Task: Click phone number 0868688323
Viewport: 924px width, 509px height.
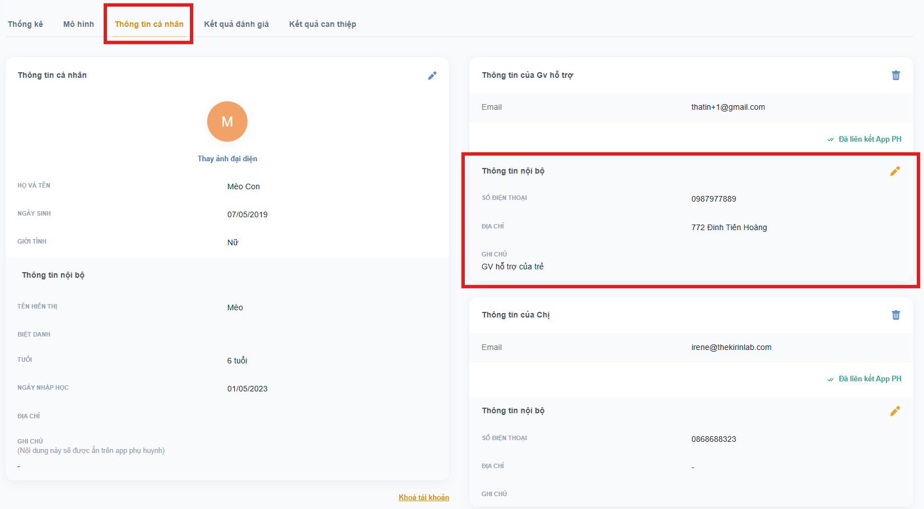Action: click(713, 439)
